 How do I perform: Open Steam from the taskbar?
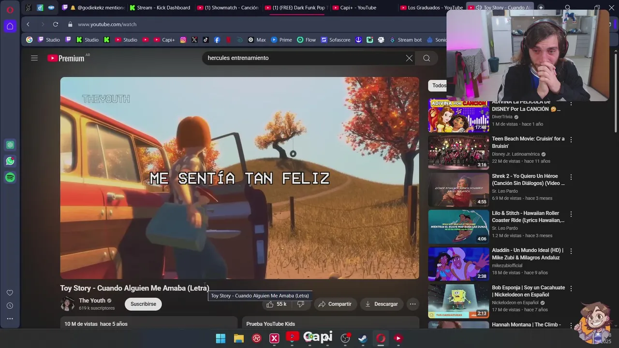(x=363, y=338)
